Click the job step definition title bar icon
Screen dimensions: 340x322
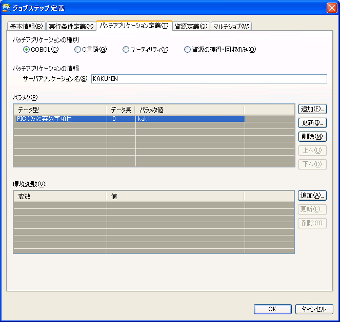(6, 8)
